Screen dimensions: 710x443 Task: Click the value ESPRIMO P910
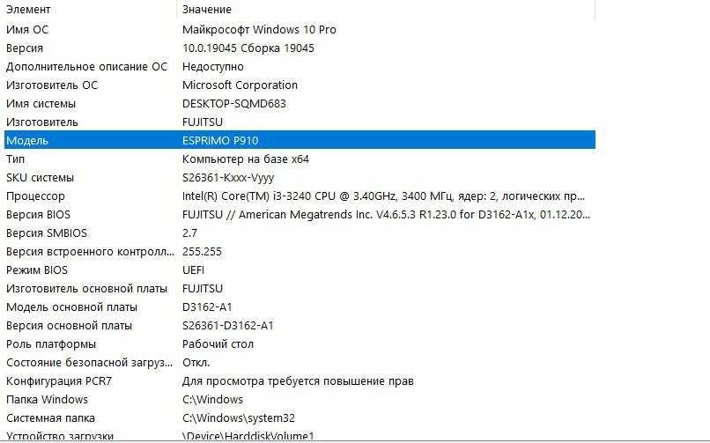click(220, 141)
